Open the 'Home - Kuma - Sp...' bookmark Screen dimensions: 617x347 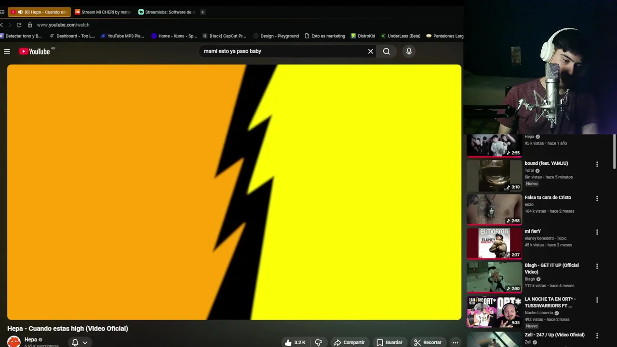click(174, 36)
